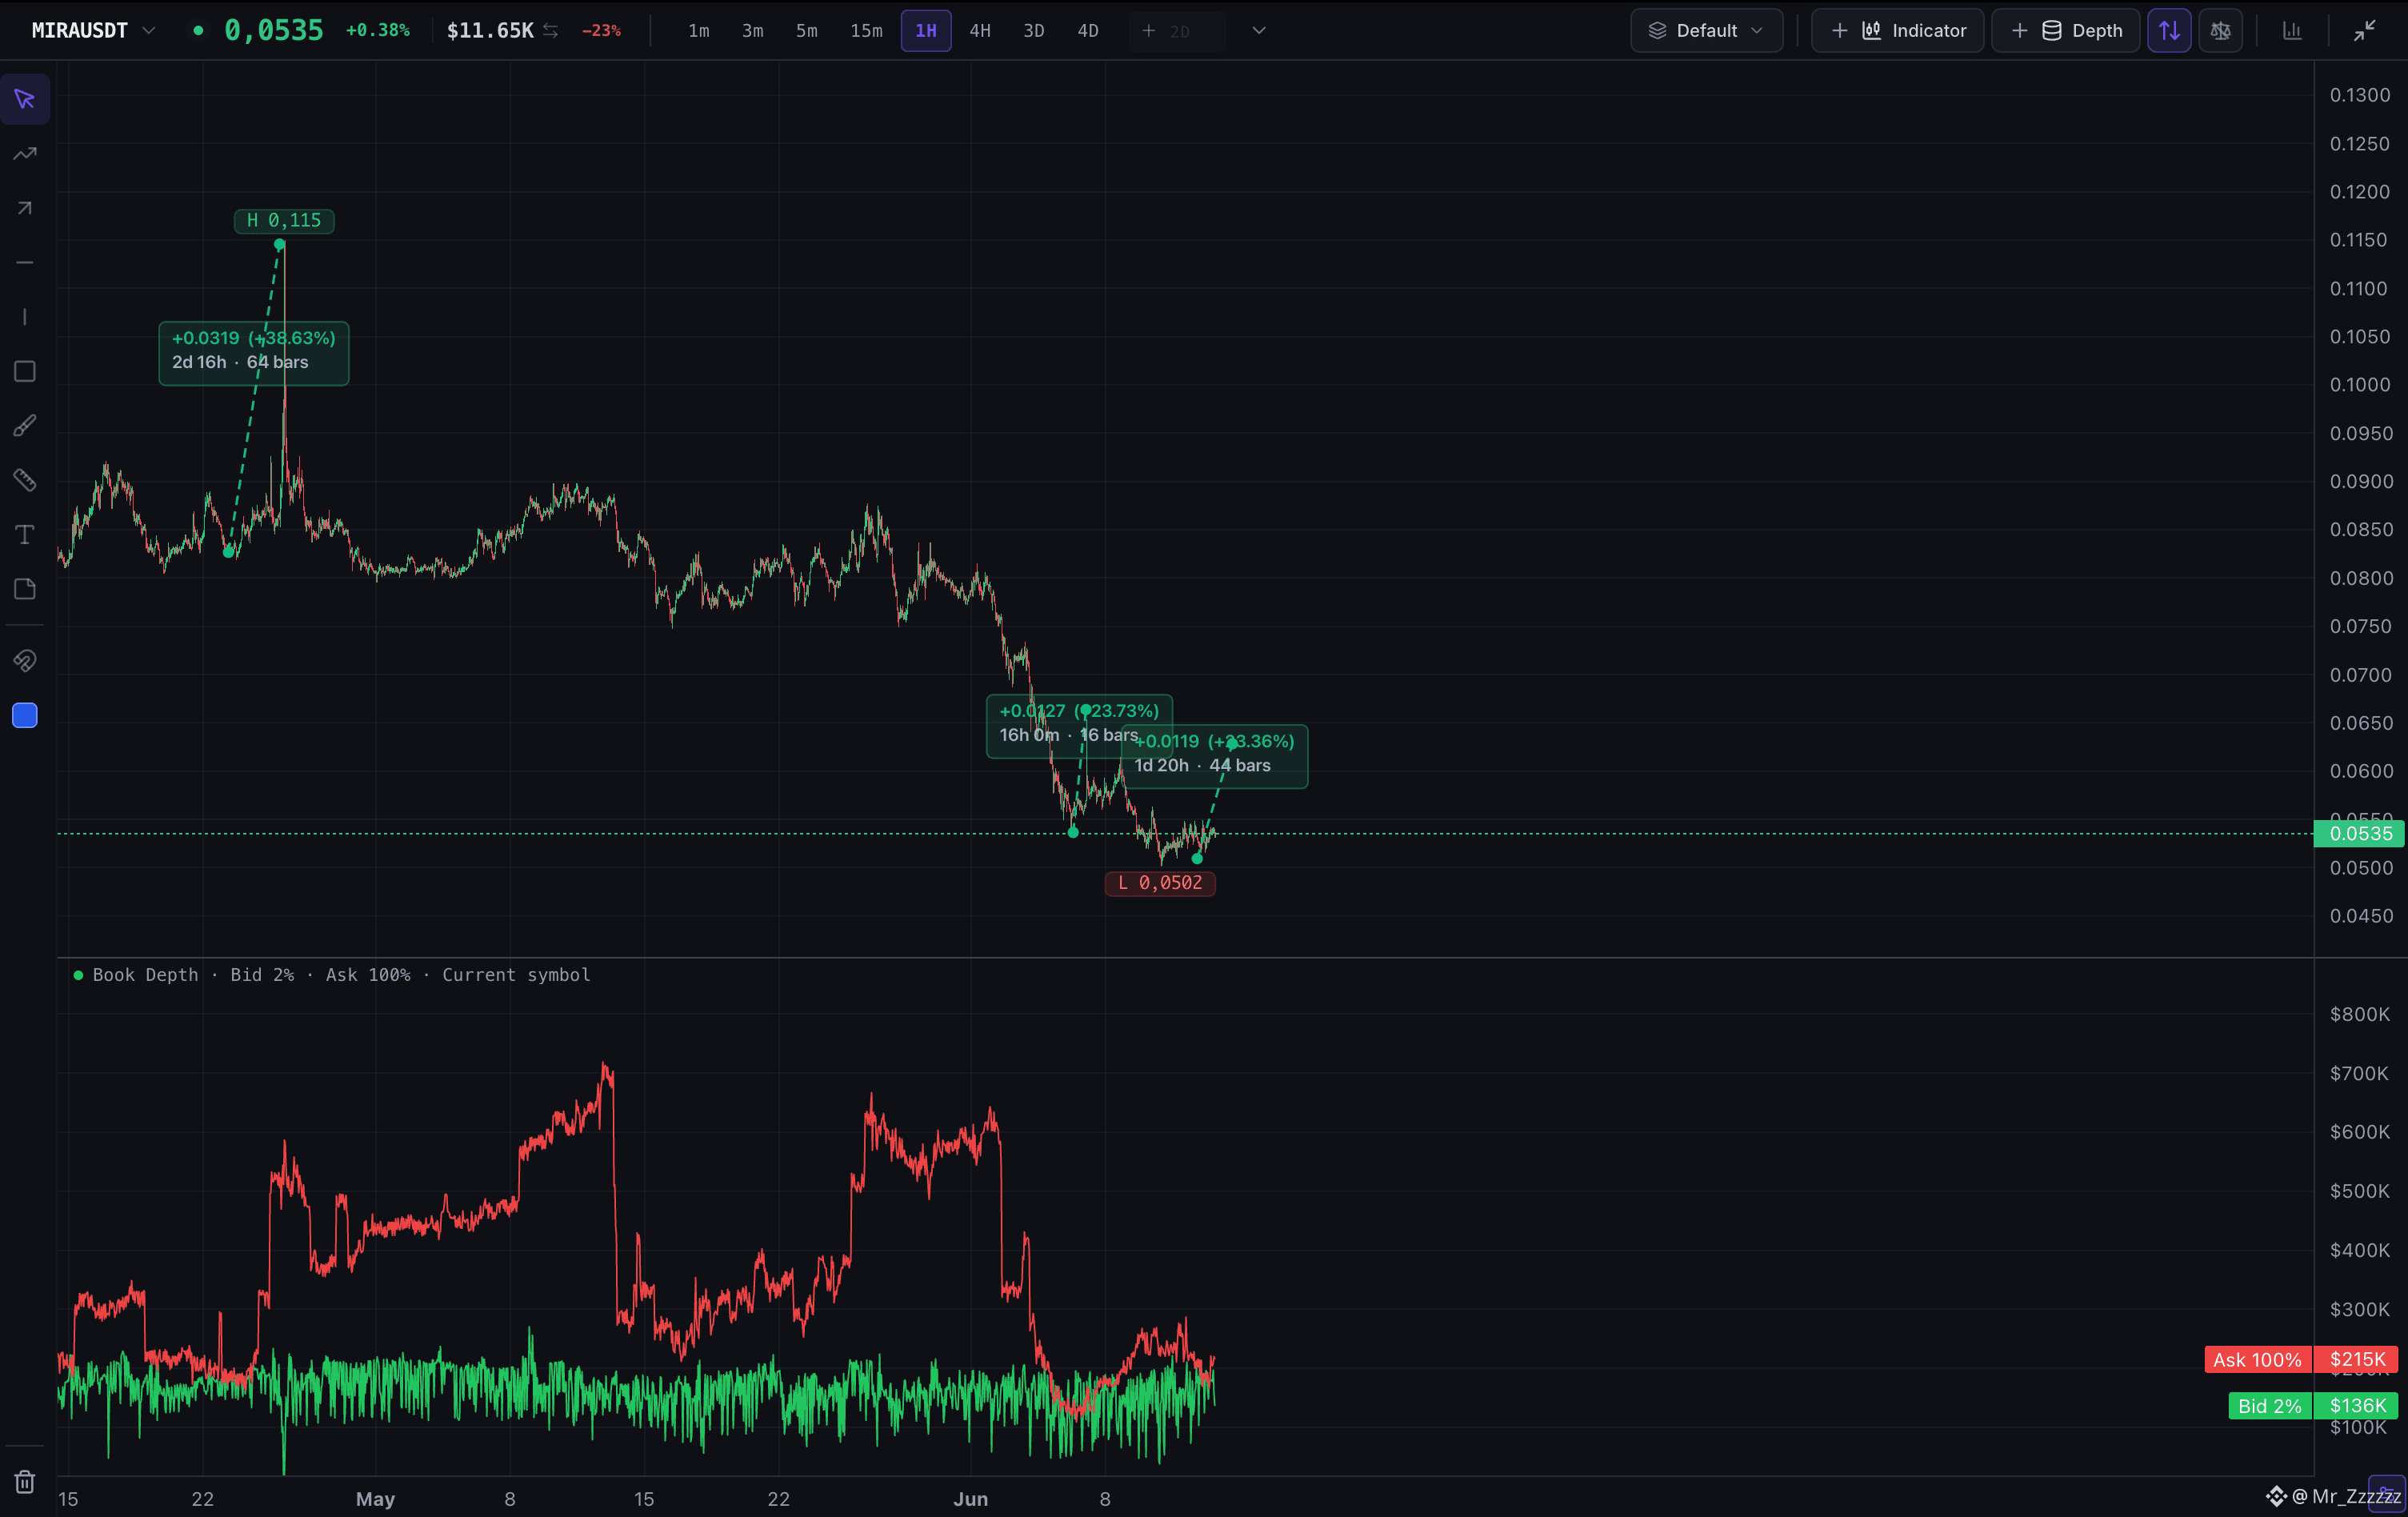The height and width of the screenshot is (1517, 2408).
Task: Choose the text annotation tool
Action: (x=25, y=535)
